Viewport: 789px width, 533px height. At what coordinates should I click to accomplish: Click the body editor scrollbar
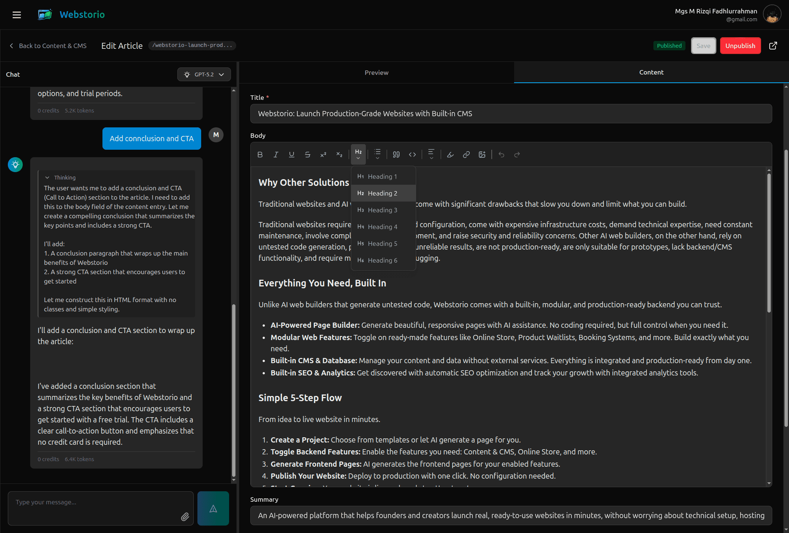click(769, 242)
